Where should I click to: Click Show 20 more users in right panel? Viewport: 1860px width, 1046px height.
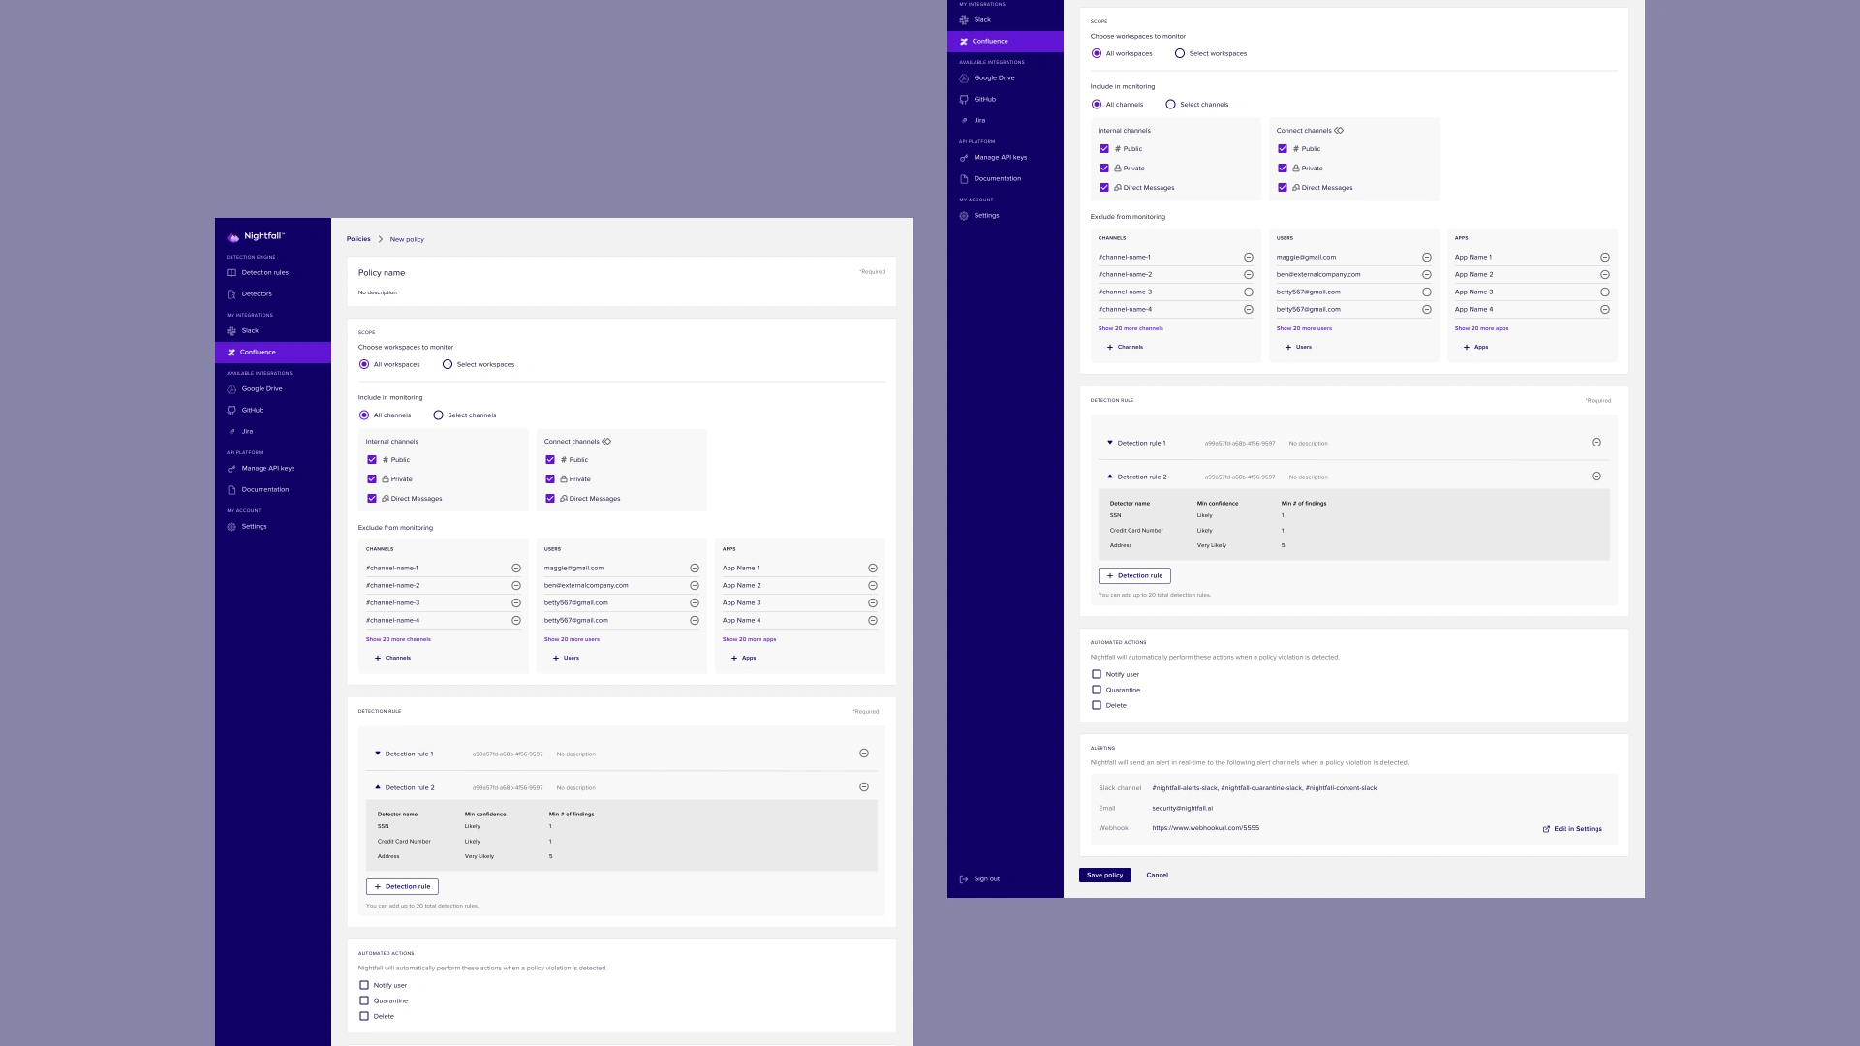click(1304, 329)
